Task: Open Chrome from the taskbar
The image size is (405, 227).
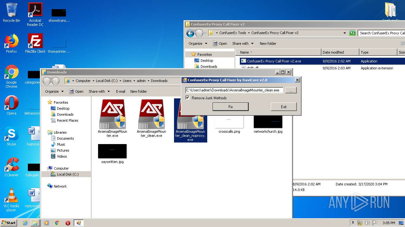Action: [57, 223]
